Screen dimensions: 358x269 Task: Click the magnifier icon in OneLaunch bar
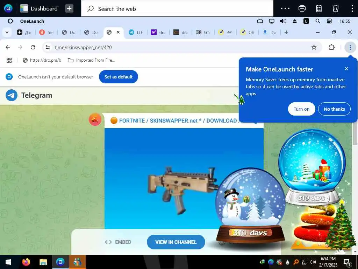tap(317, 21)
